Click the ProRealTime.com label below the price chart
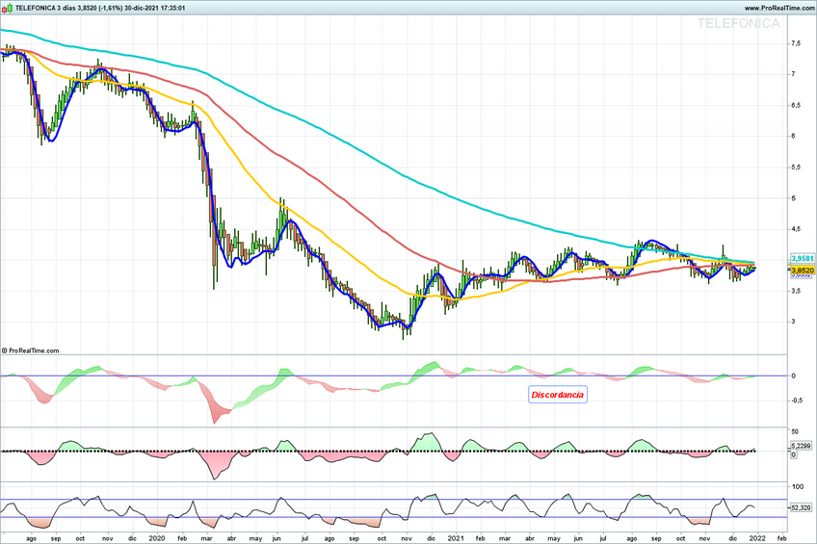The image size is (817, 544). (x=34, y=350)
